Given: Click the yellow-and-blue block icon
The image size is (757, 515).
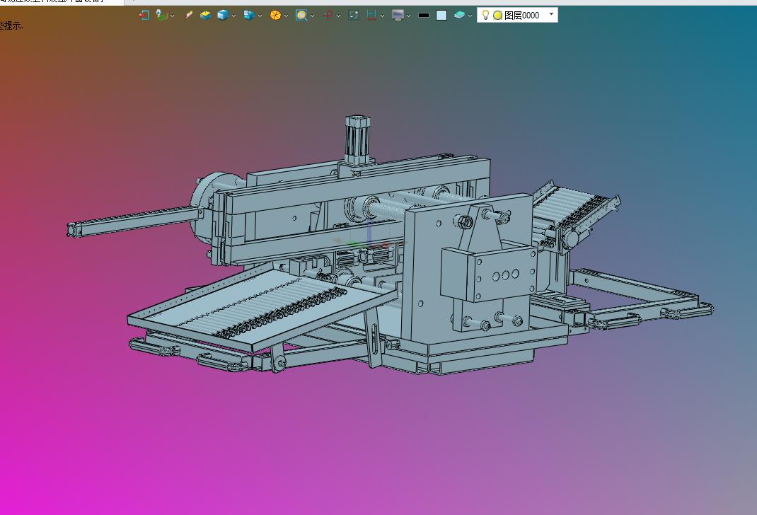Looking at the screenshot, I should coord(205,16).
